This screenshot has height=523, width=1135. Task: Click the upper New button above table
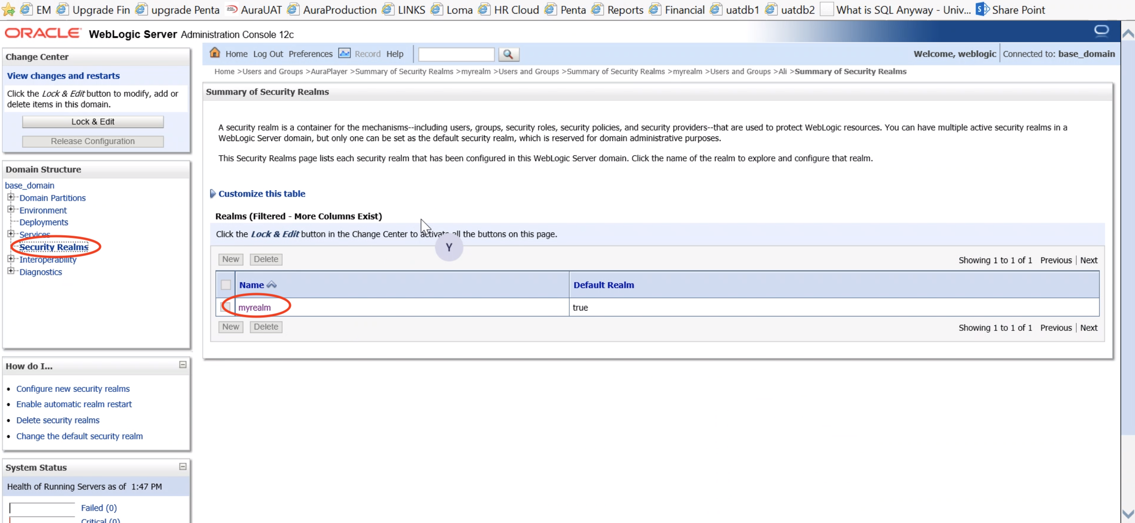231,259
